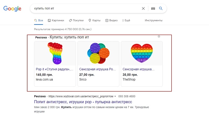Open the Pop it «Ступня радуга» product link
Image resolution: width=209 pixels, height=114 pixels.
point(55,69)
